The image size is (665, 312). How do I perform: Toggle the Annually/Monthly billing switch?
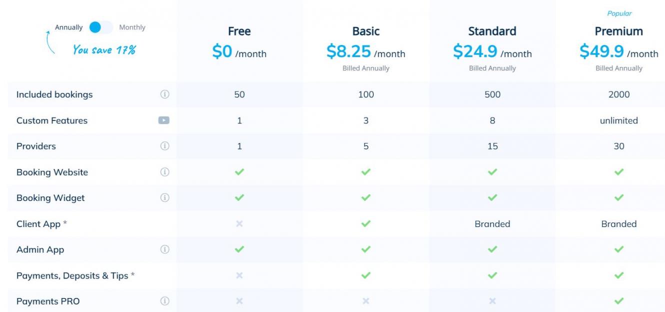pyautogui.click(x=101, y=27)
